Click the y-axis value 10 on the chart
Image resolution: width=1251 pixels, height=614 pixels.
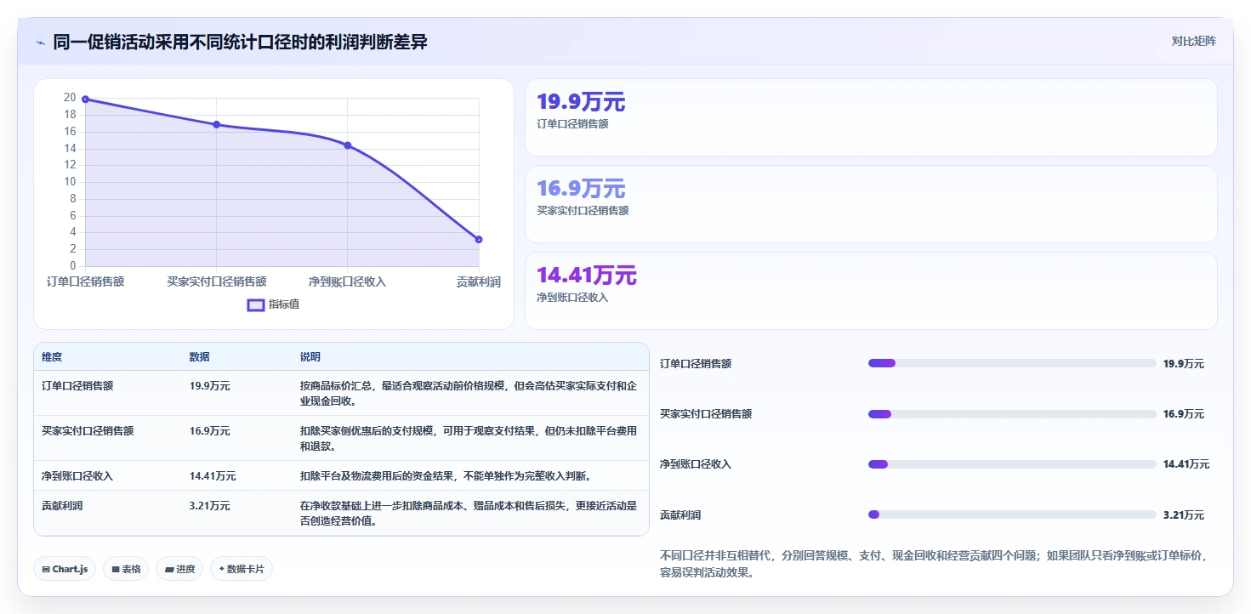tap(70, 182)
